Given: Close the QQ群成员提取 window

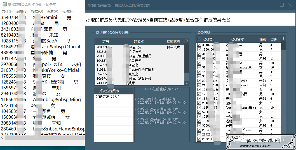Looking at the screenshot, I should (x=290, y=5).
